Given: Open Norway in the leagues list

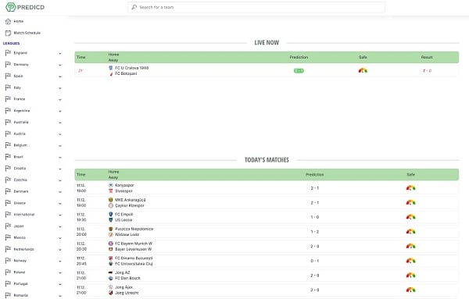Looking at the screenshot, I should pos(20,261).
